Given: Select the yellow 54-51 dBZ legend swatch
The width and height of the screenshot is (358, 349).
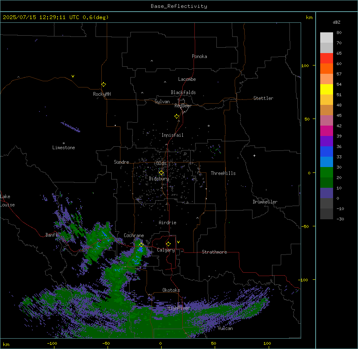Looking at the screenshot, I should pos(326,89).
